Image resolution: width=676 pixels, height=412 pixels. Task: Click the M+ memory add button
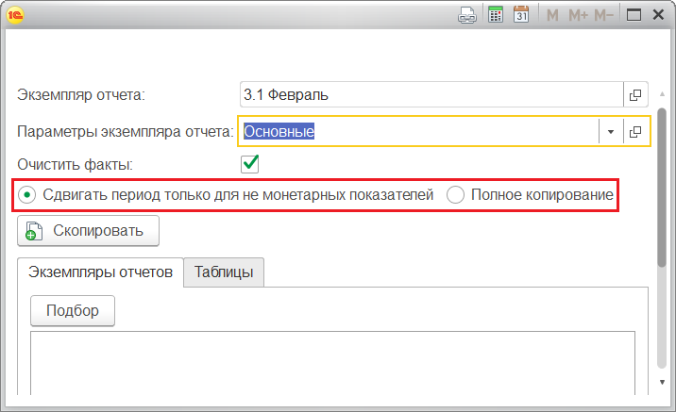578,15
